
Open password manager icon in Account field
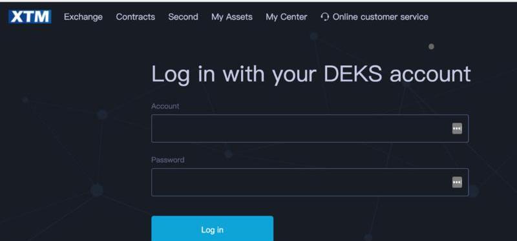pos(457,129)
